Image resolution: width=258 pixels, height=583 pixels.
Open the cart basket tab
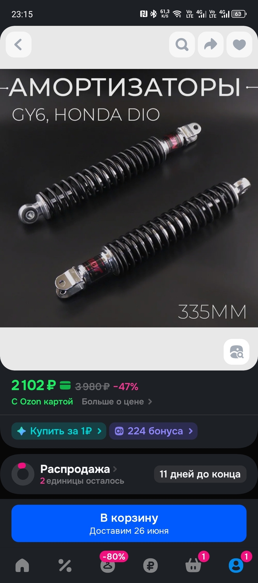coord(193,565)
